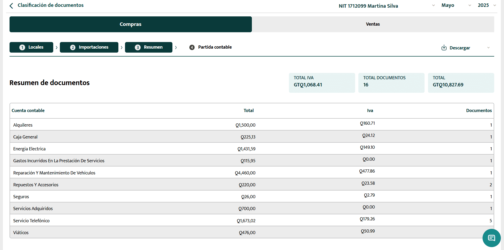Click the Descargar button label
The image size is (504, 250).
pos(460,48)
